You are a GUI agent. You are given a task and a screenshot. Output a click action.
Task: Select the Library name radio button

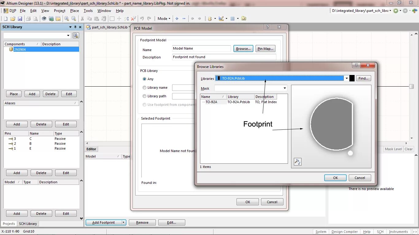[144, 88]
